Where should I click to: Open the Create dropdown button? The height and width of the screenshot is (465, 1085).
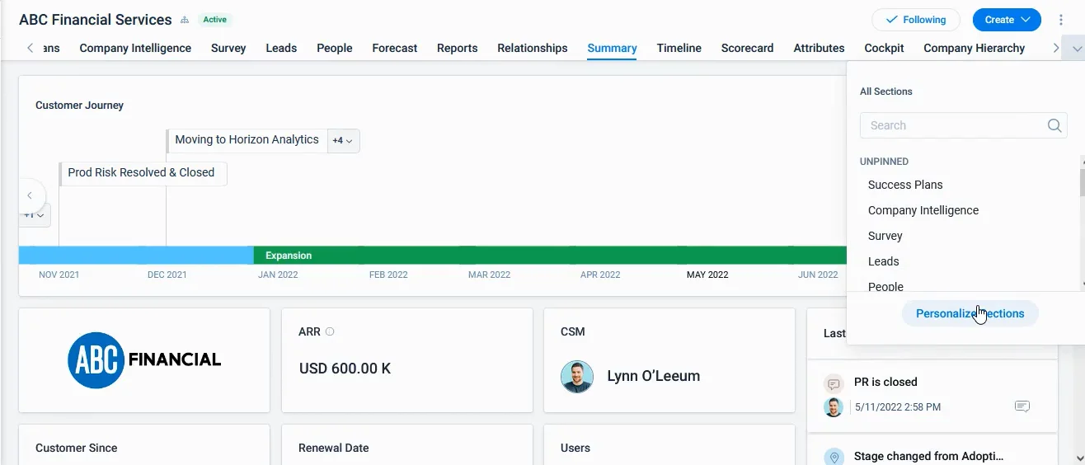tap(1007, 20)
